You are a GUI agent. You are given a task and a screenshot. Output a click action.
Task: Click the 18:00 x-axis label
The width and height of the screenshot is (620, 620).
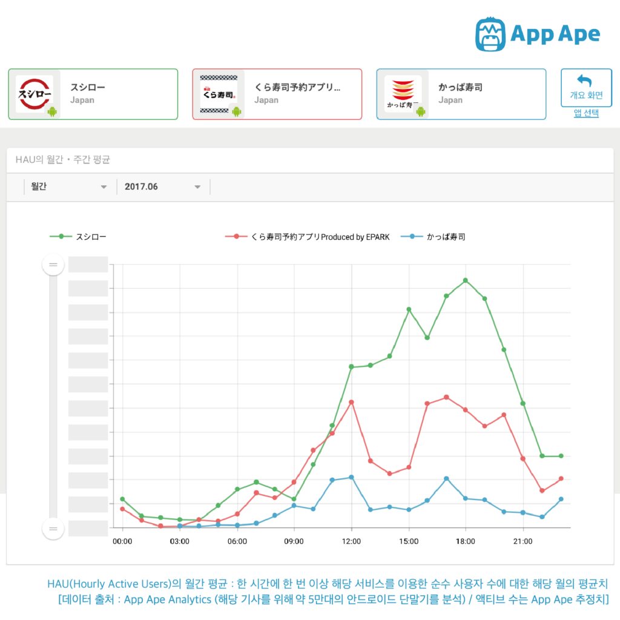(x=466, y=541)
